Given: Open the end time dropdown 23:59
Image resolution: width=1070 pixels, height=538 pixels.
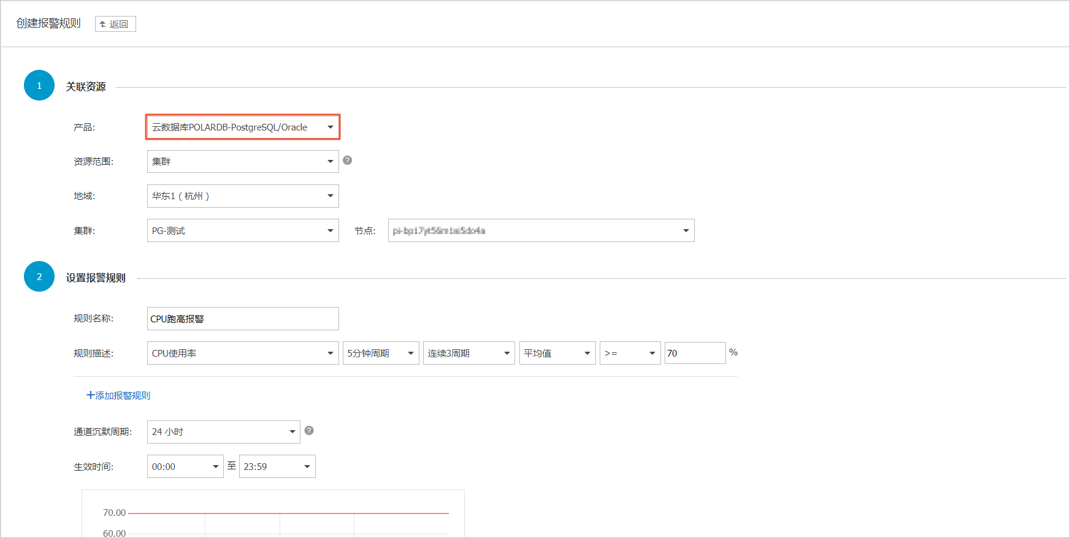Looking at the screenshot, I should coord(277,466).
